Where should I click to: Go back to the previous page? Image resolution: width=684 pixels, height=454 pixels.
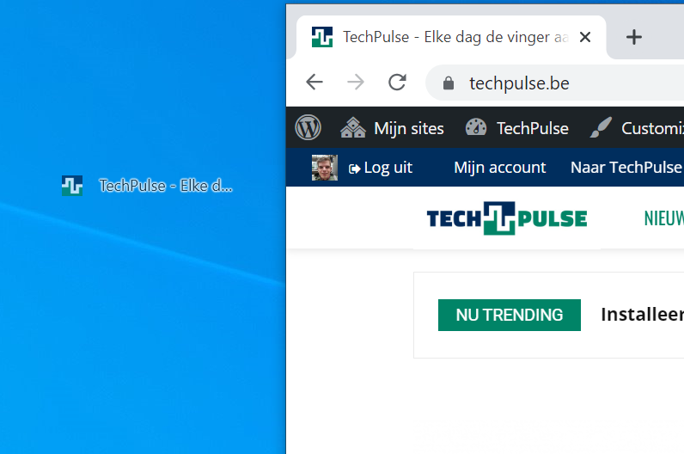(315, 82)
